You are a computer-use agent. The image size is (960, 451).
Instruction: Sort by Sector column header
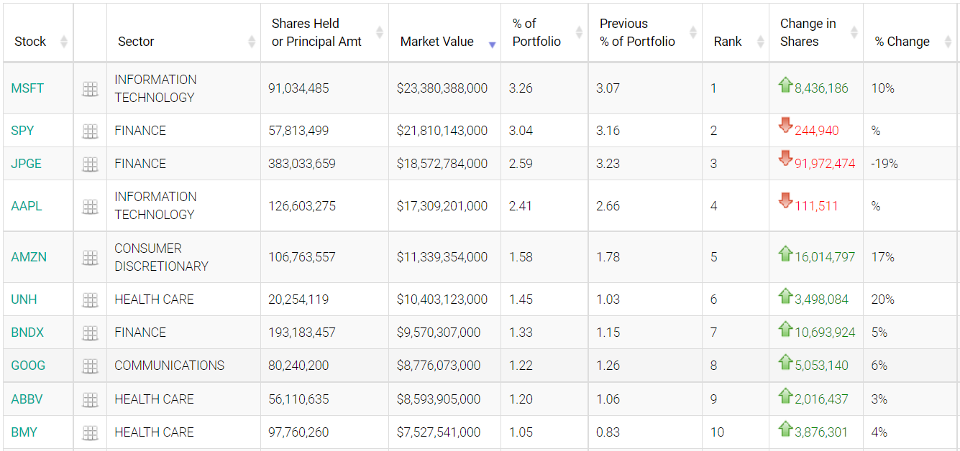136,42
